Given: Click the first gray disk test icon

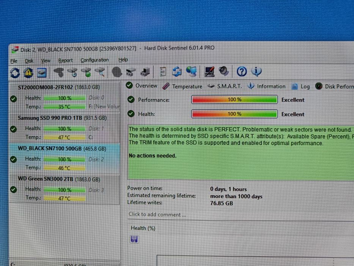Looking at the screenshot, I should click(x=59, y=72).
